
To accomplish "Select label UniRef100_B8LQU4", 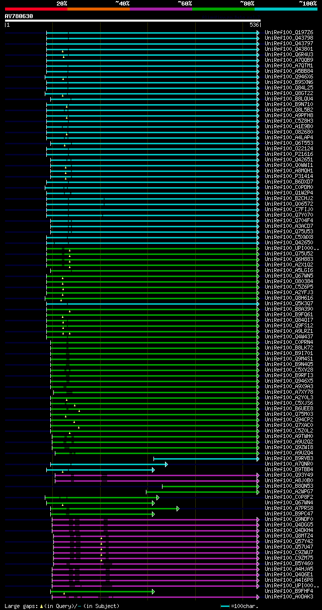I will 289,99.
